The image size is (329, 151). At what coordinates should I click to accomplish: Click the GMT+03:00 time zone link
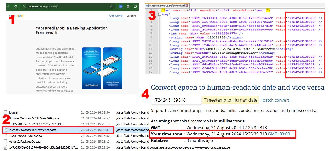click(279, 134)
